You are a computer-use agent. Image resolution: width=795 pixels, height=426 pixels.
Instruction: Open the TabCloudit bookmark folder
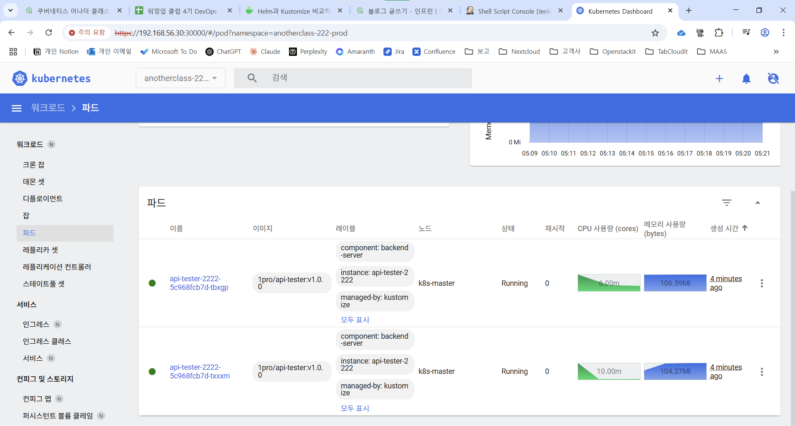point(666,52)
